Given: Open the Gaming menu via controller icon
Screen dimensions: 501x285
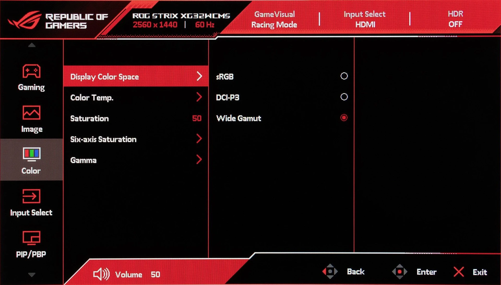Looking at the screenshot, I should pos(32,71).
